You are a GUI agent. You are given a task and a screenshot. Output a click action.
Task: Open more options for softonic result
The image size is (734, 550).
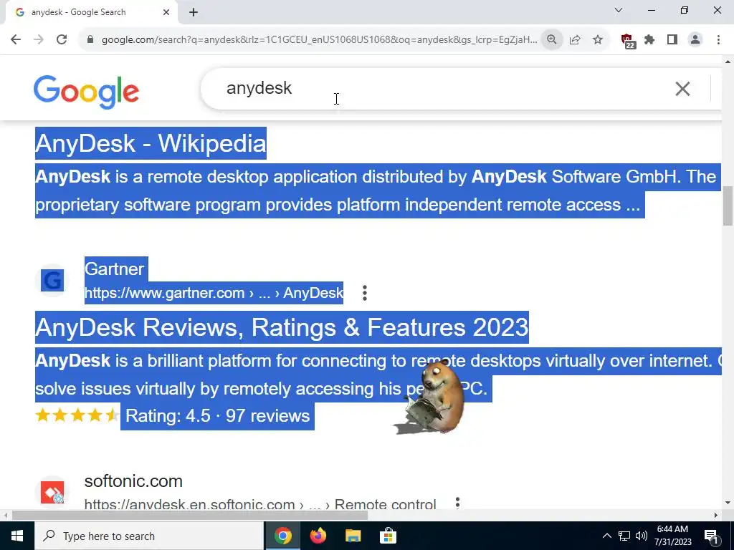[457, 503]
